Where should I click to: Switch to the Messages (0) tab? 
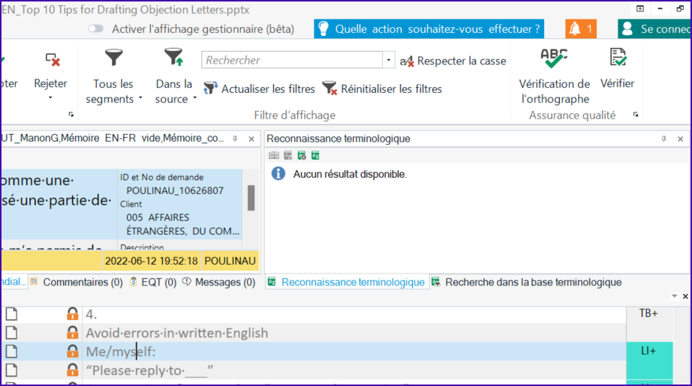pyautogui.click(x=219, y=282)
